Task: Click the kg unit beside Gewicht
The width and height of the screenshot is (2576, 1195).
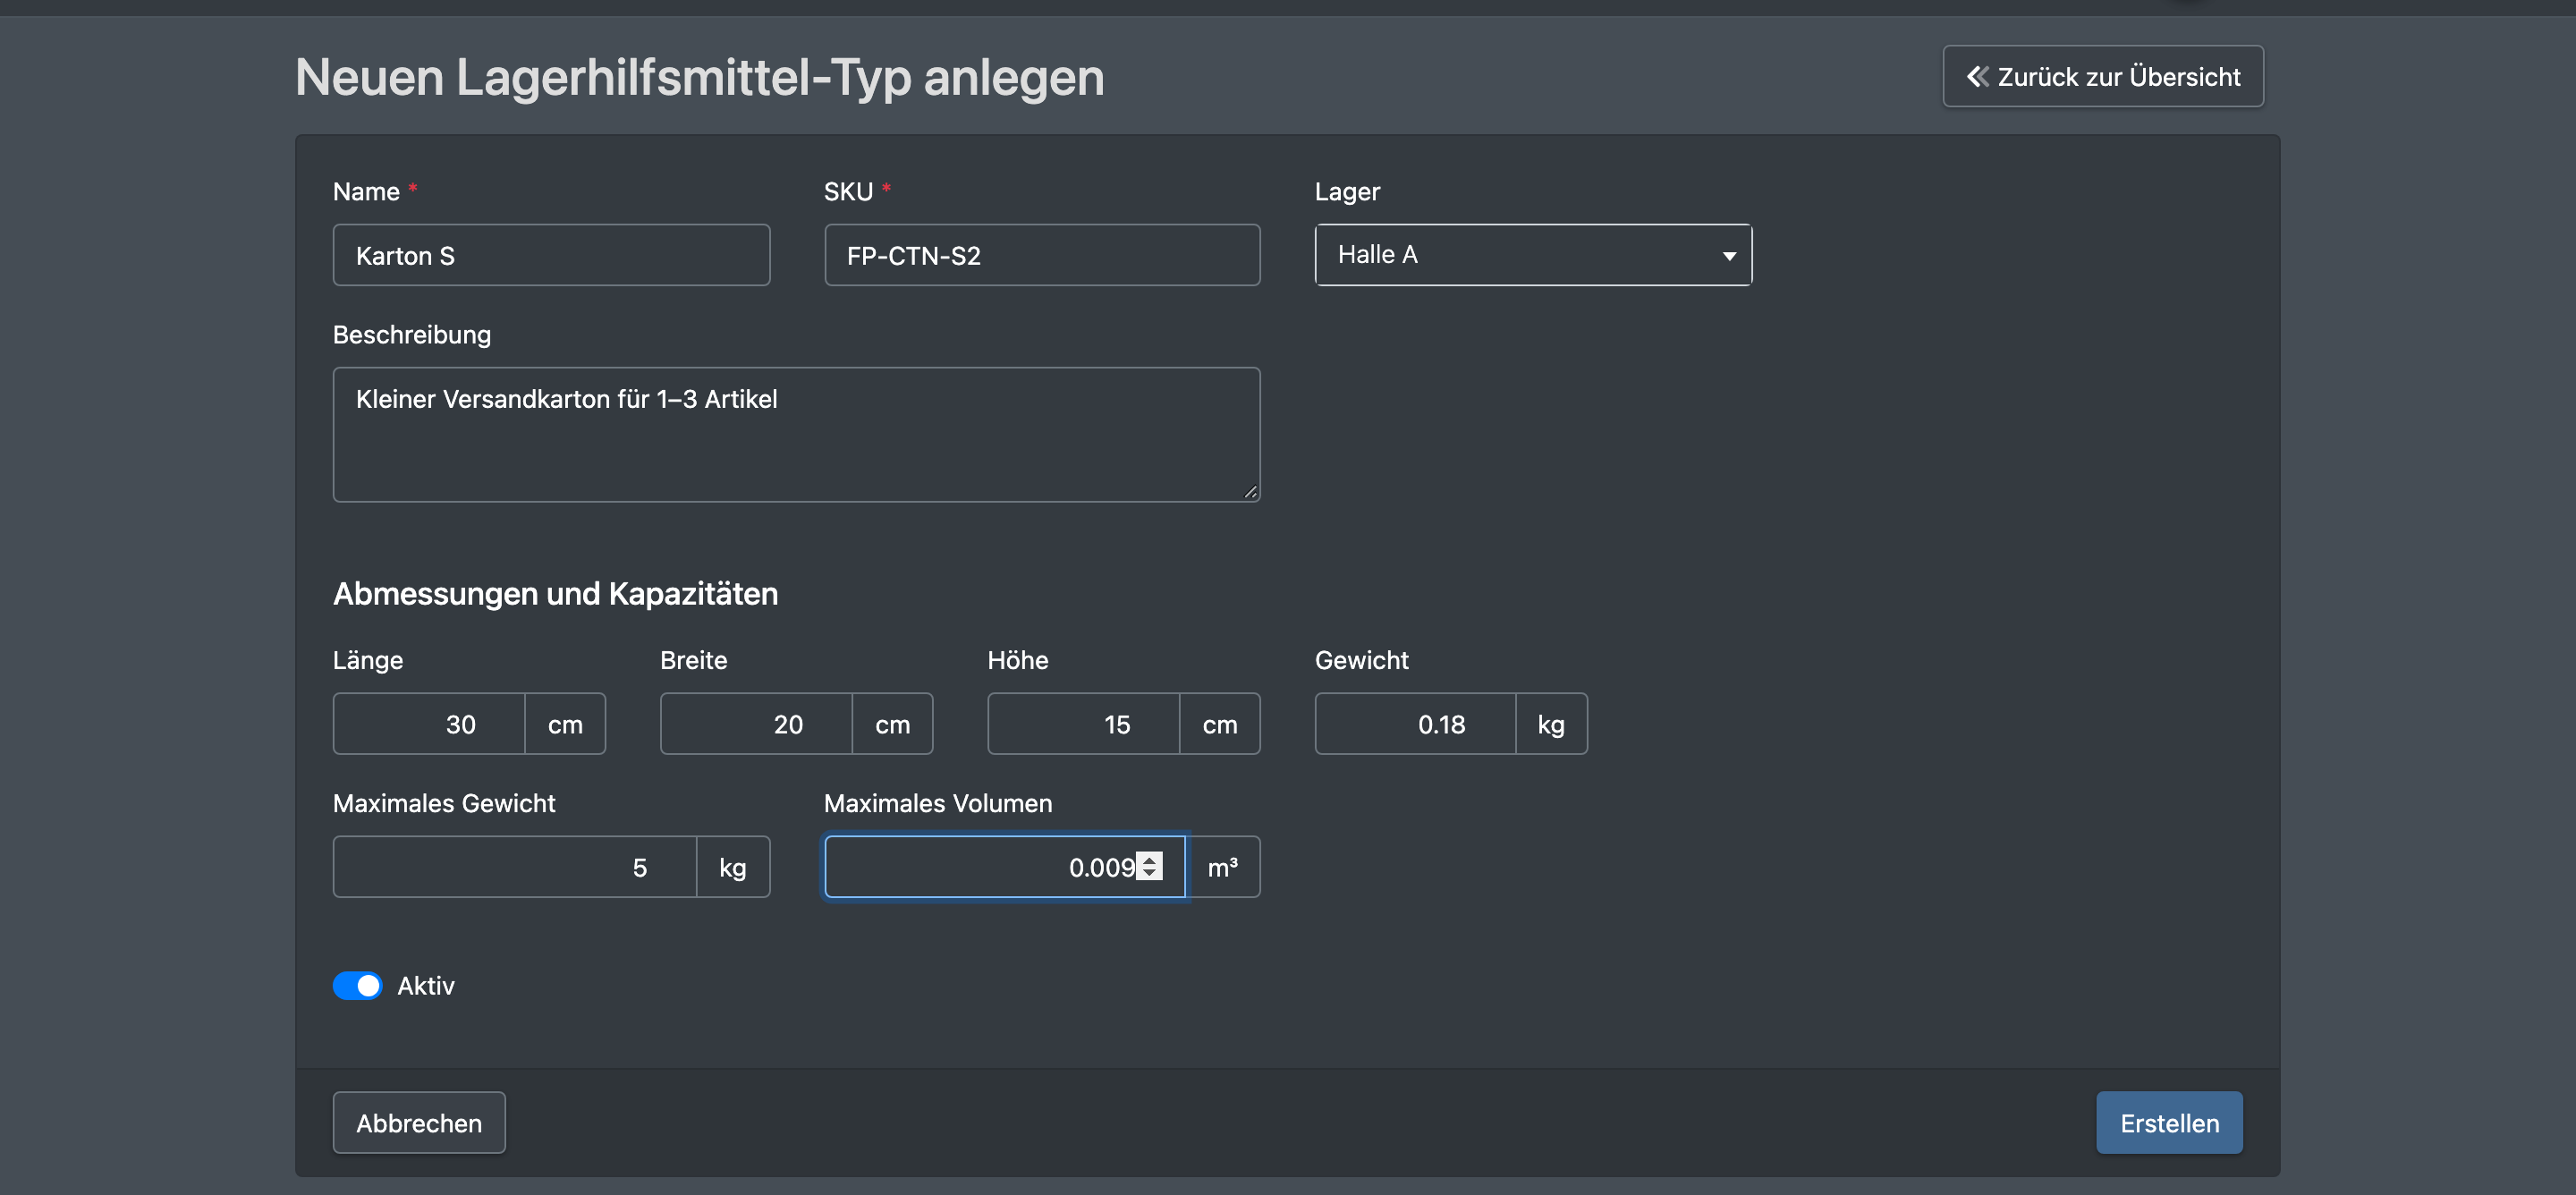Action: click(x=1551, y=723)
